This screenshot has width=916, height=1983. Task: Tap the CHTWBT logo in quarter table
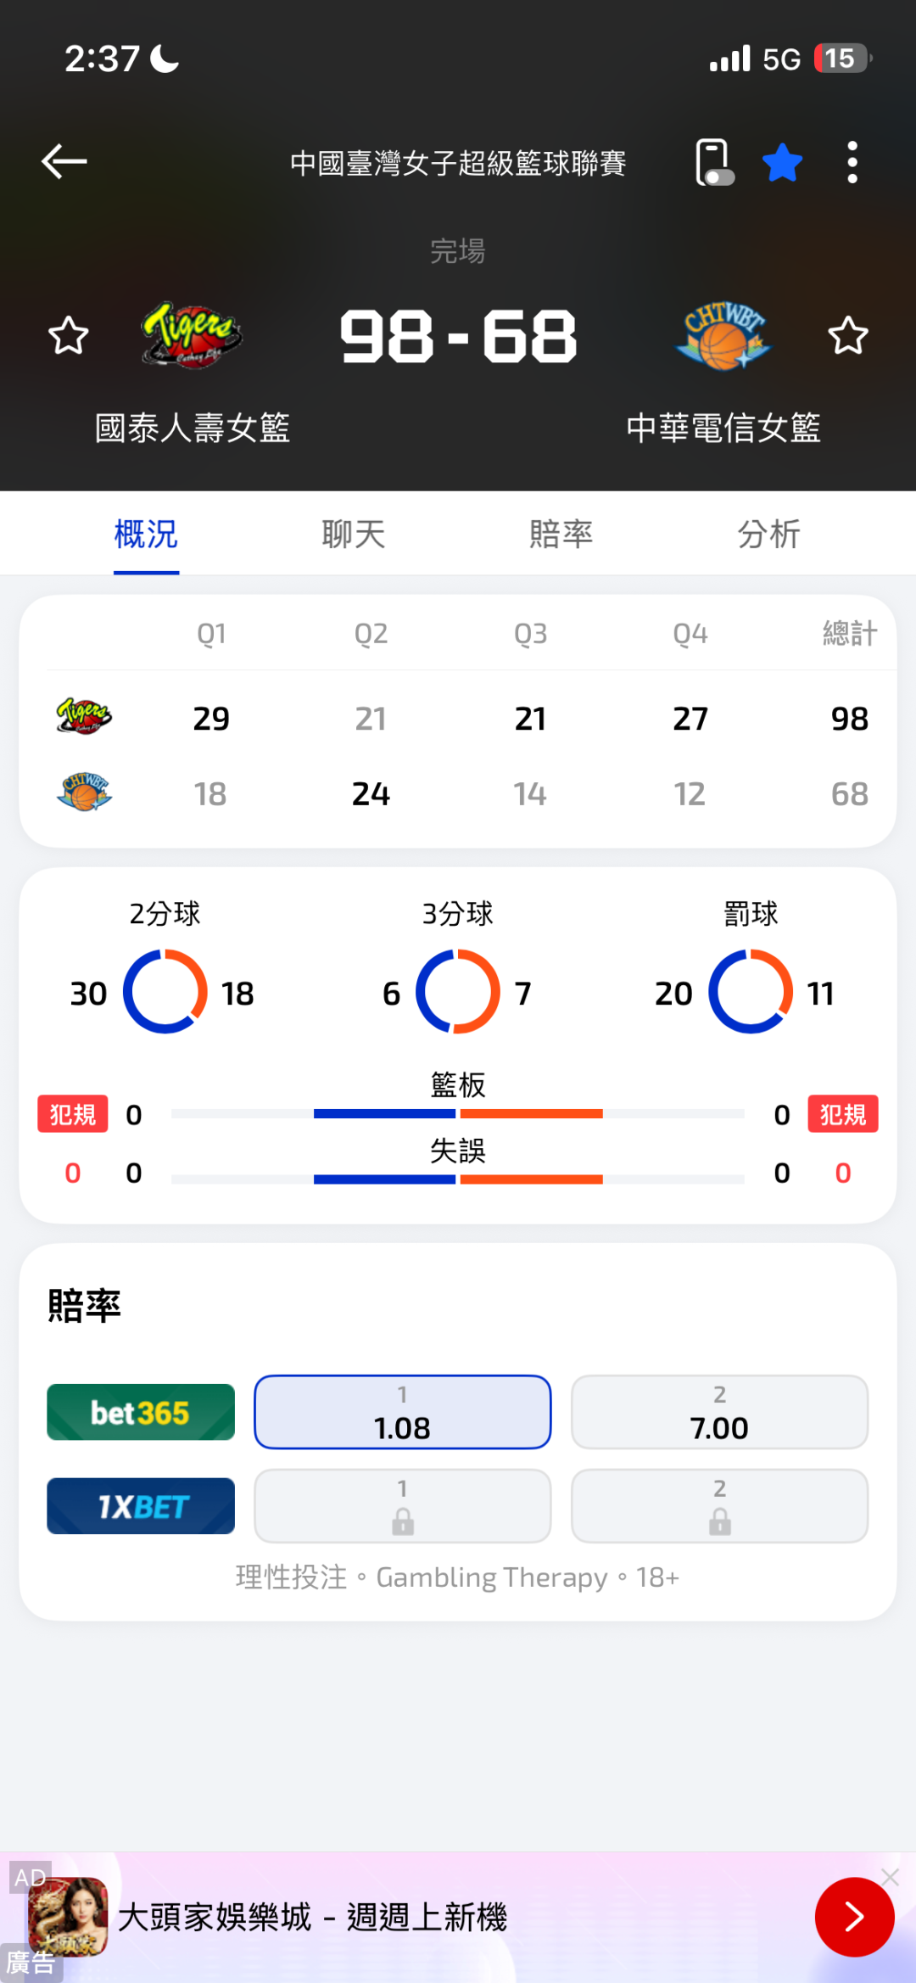[x=84, y=793]
